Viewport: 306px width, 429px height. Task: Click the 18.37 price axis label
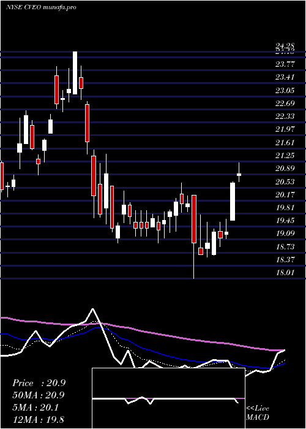point(285,259)
